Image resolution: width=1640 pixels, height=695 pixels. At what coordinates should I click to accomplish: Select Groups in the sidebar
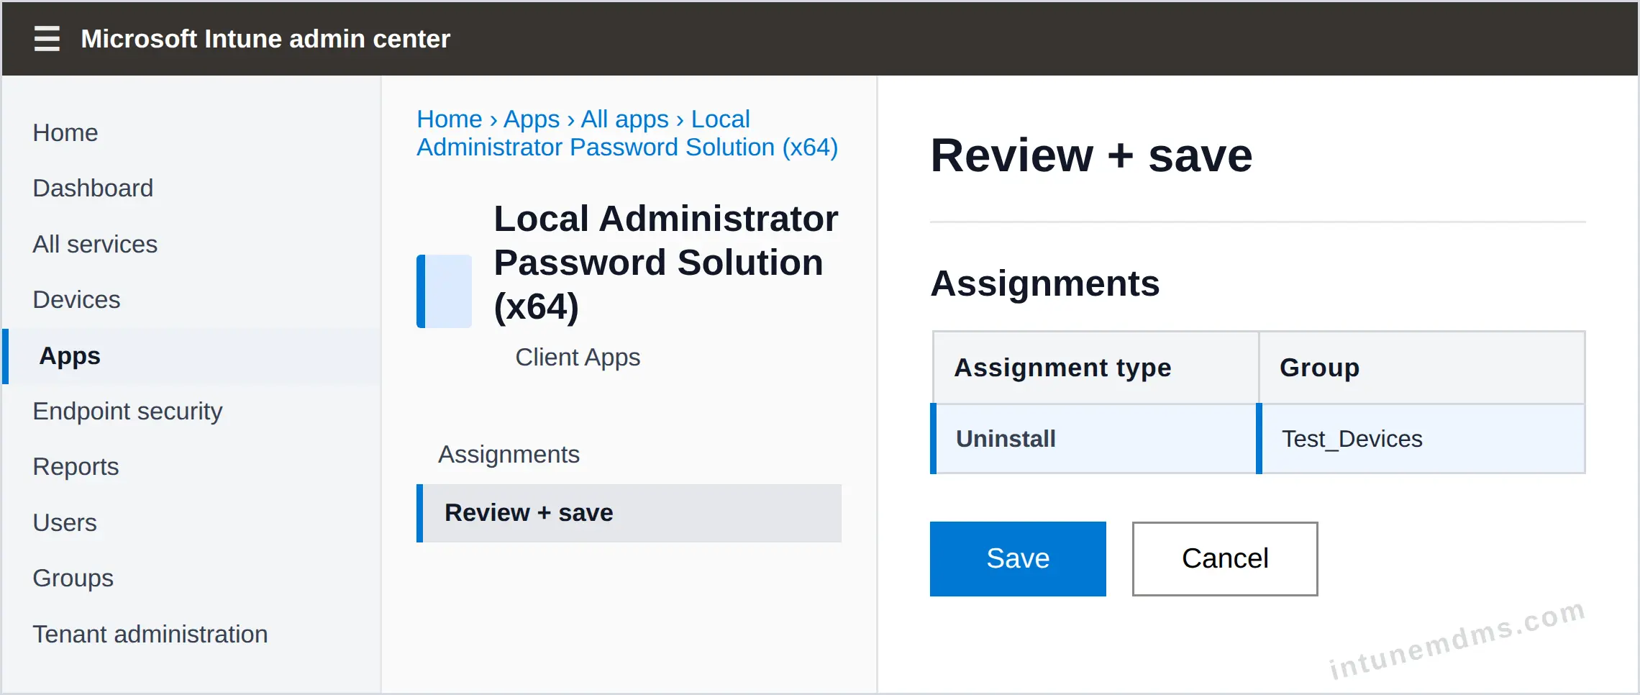[x=73, y=578]
